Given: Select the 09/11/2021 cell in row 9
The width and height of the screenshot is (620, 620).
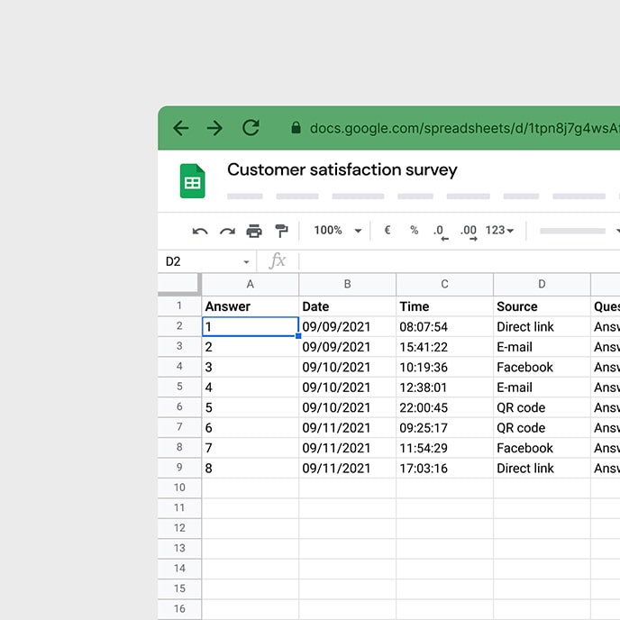Looking at the screenshot, I should [x=348, y=468].
